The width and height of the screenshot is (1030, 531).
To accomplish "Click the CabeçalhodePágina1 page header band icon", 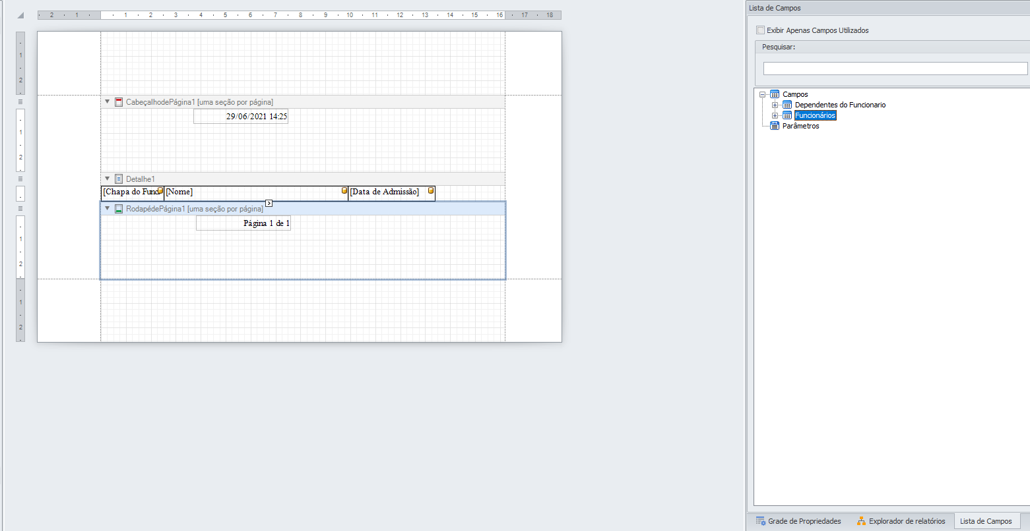I will pos(119,102).
